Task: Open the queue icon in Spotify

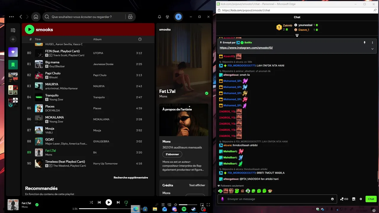Action: pos(163,205)
